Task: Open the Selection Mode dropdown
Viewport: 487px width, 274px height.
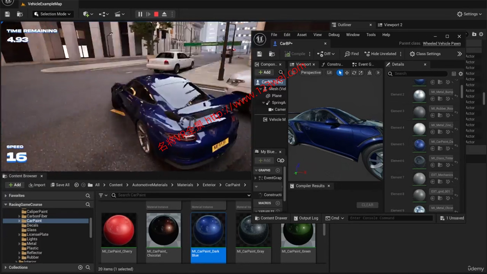Action: tap(53, 14)
